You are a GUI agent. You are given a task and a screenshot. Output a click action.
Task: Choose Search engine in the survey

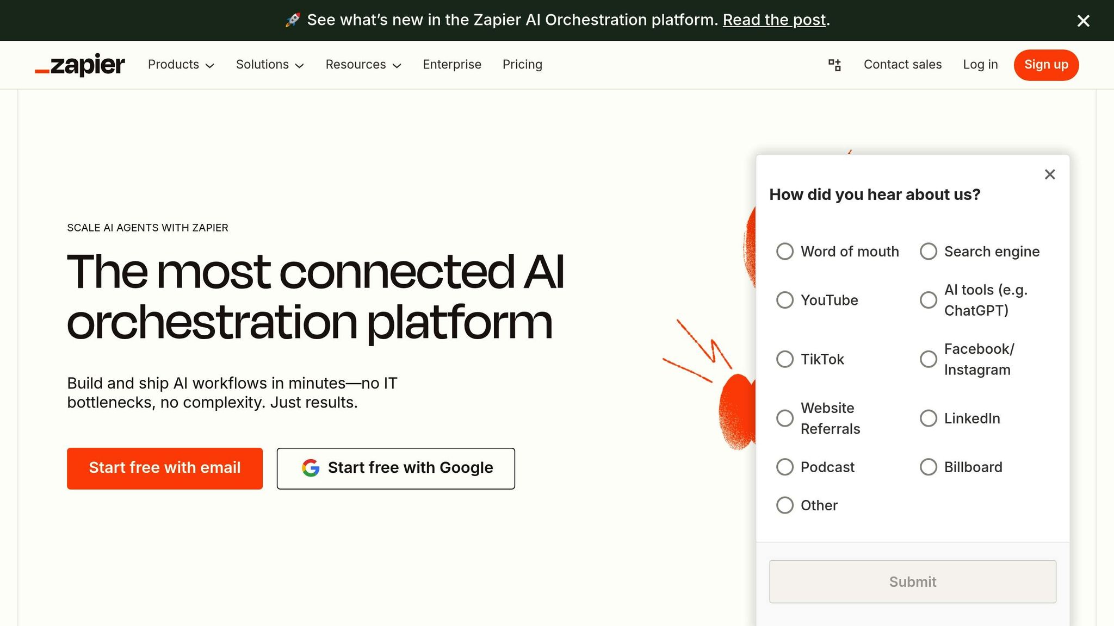(x=928, y=252)
